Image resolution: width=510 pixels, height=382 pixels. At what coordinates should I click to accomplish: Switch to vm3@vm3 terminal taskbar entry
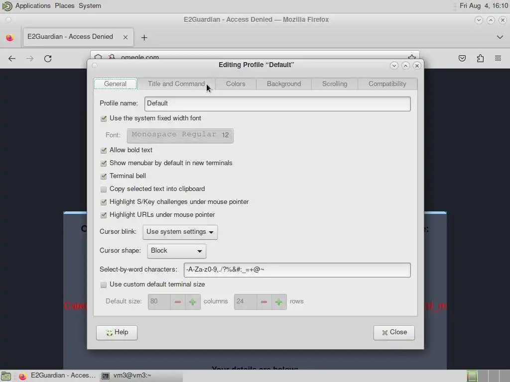(141, 376)
